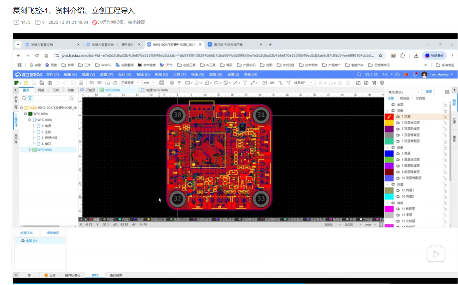Select the 2. 主控 schematic page in tree
Viewport: 458px width, 285px height.
click(46, 132)
